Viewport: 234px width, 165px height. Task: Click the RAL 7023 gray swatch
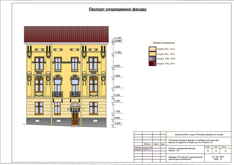tap(152, 59)
